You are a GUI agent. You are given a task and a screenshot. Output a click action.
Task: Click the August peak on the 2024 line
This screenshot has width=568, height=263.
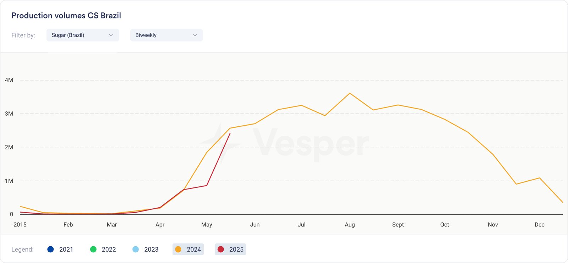tap(350, 93)
